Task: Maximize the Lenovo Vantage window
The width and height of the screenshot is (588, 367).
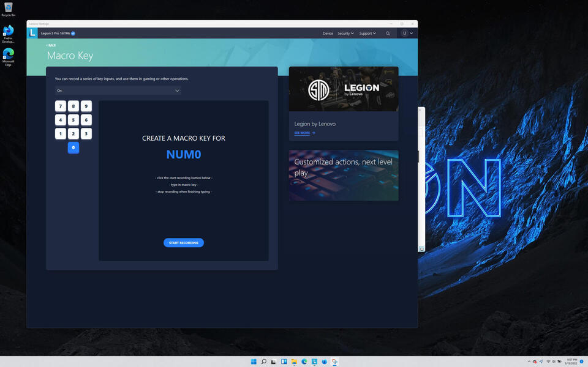Action: (x=402, y=24)
